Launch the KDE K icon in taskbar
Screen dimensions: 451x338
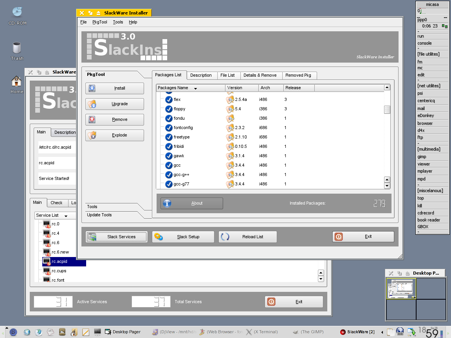[27, 332]
